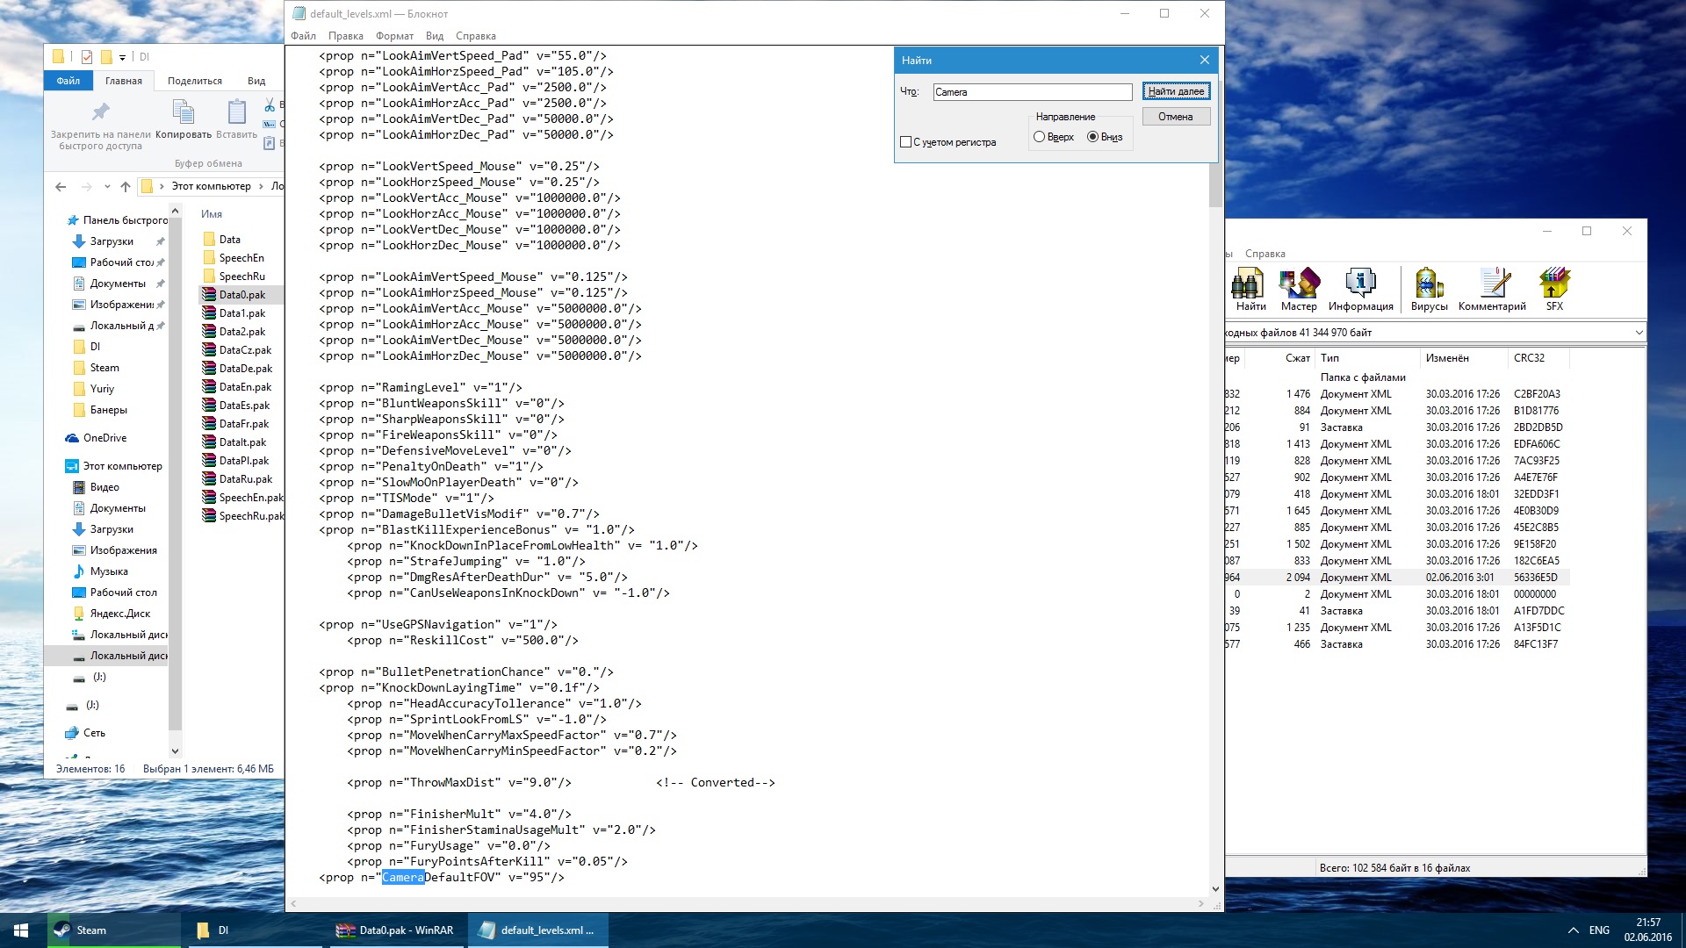Open the Справка menu in Notepad
The height and width of the screenshot is (948, 1686).
pyautogui.click(x=476, y=36)
